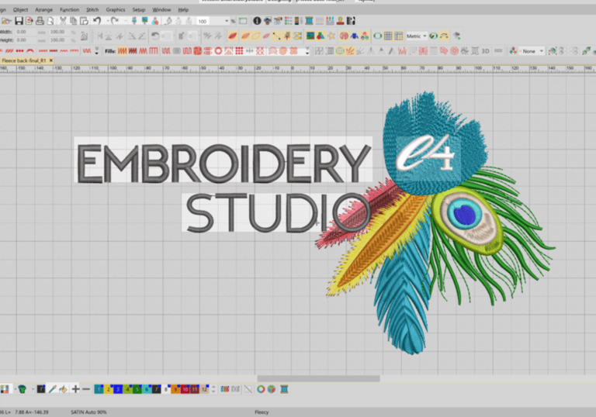Select the apply color paint bucket tool
Image resolution: width=596 pixels, height=417 pixels.
(63, 389)
